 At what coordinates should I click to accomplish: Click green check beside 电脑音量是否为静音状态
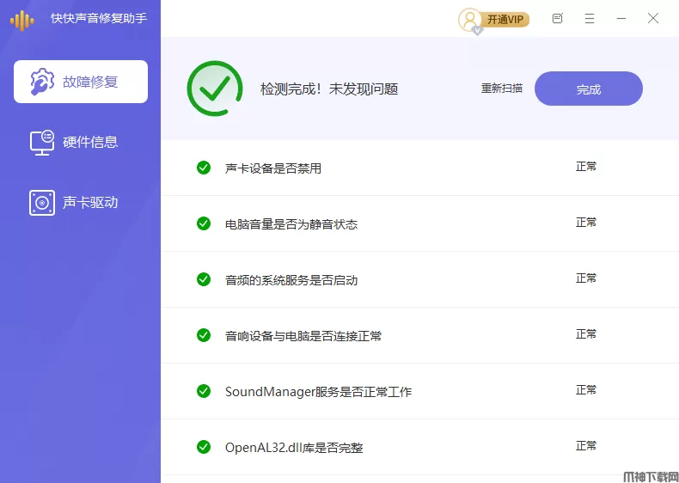(x=204, y=223)
